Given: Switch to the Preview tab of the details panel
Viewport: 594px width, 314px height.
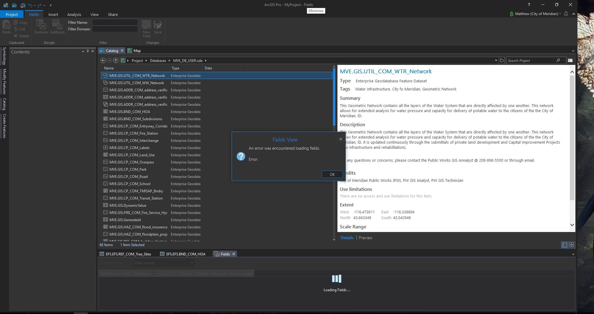Looking at the screenshot, I should pyautogui.click(x=365, y=238).
